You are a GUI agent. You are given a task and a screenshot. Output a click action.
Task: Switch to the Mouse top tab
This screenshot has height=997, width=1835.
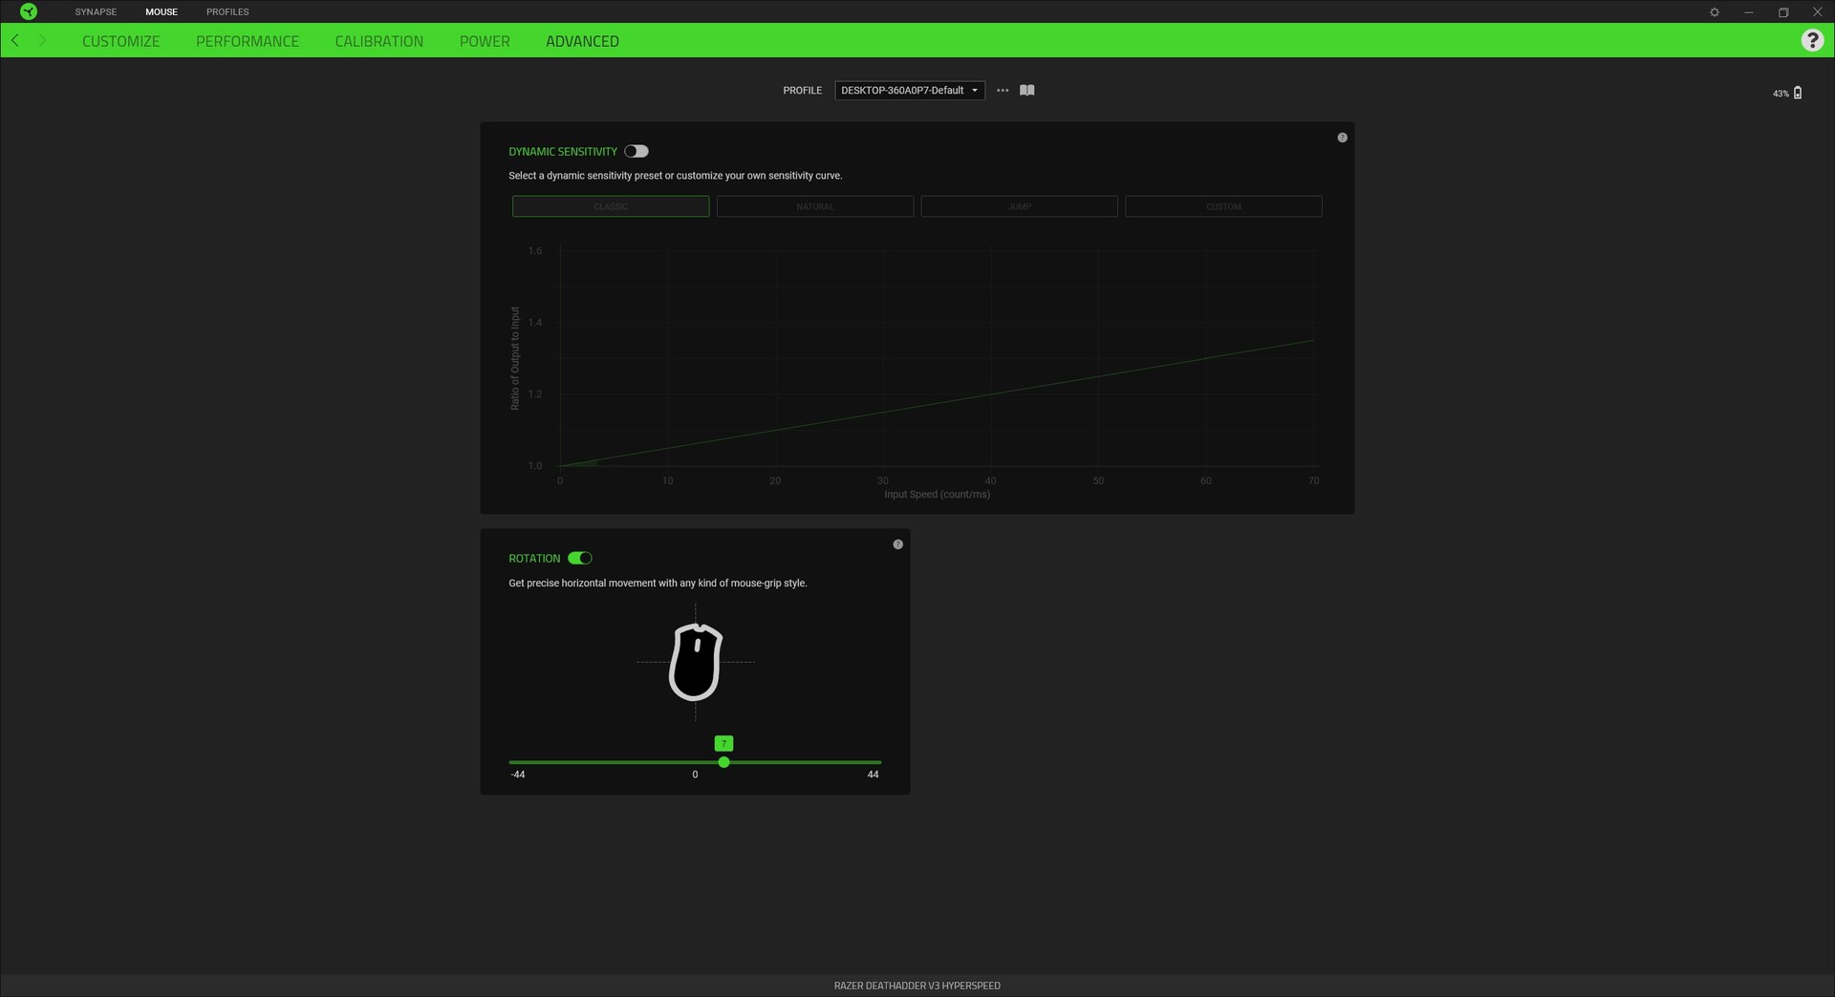(162, 11)
